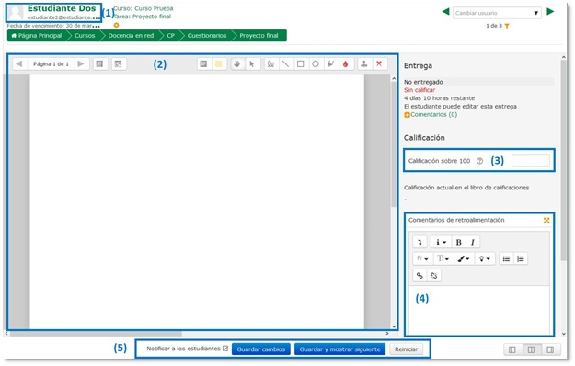This screenshot has width=575, height=366.
Task: Open the paragraph styles dropdown in editor
Action: (x=441, y=242)
